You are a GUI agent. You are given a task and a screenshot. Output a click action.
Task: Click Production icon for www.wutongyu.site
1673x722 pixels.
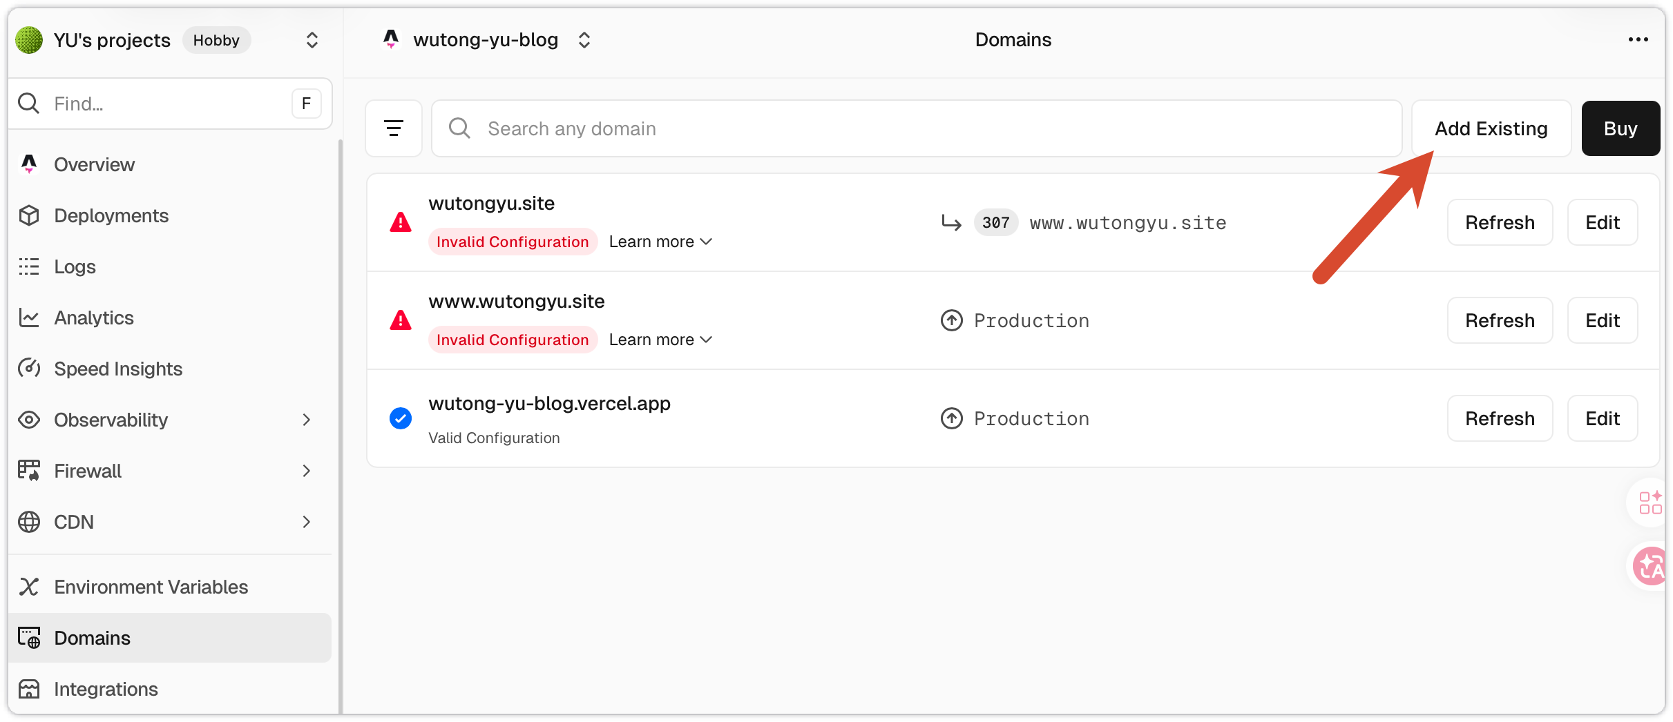(952, 320)
